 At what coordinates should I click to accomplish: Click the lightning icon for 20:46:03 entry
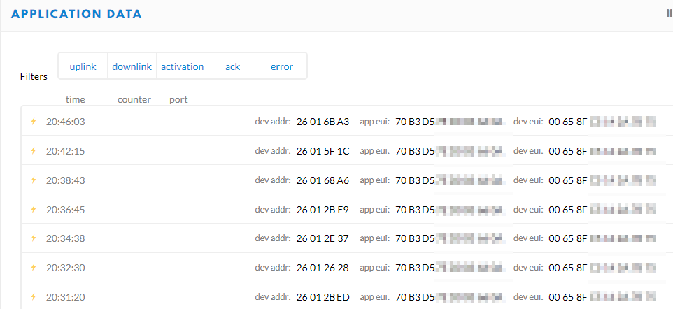[34, 122]
